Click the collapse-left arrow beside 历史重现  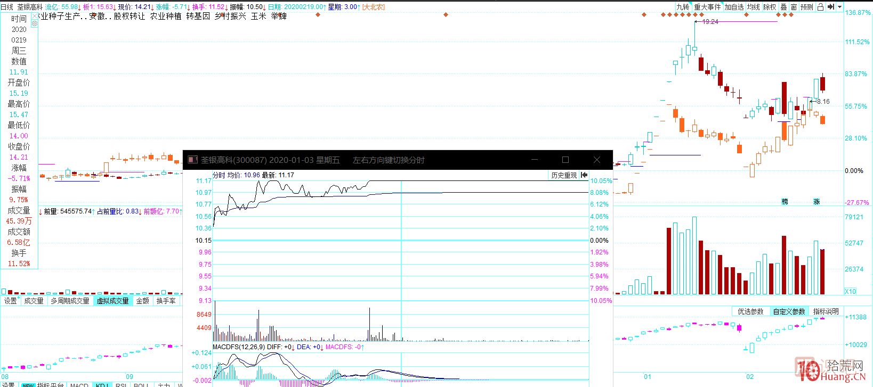coord(584,175)
